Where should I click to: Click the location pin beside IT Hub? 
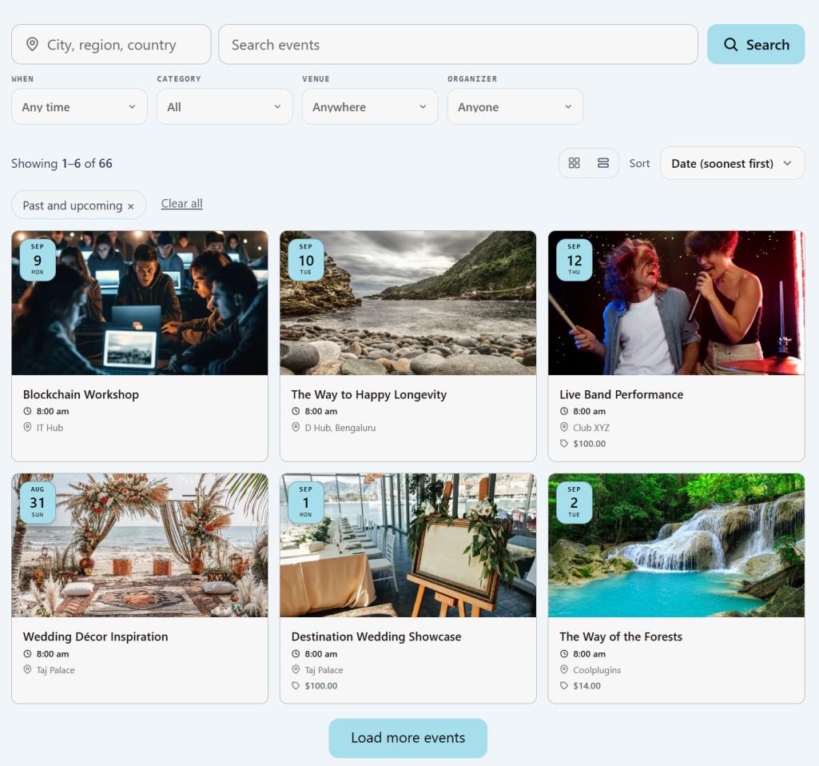point(28,428)
